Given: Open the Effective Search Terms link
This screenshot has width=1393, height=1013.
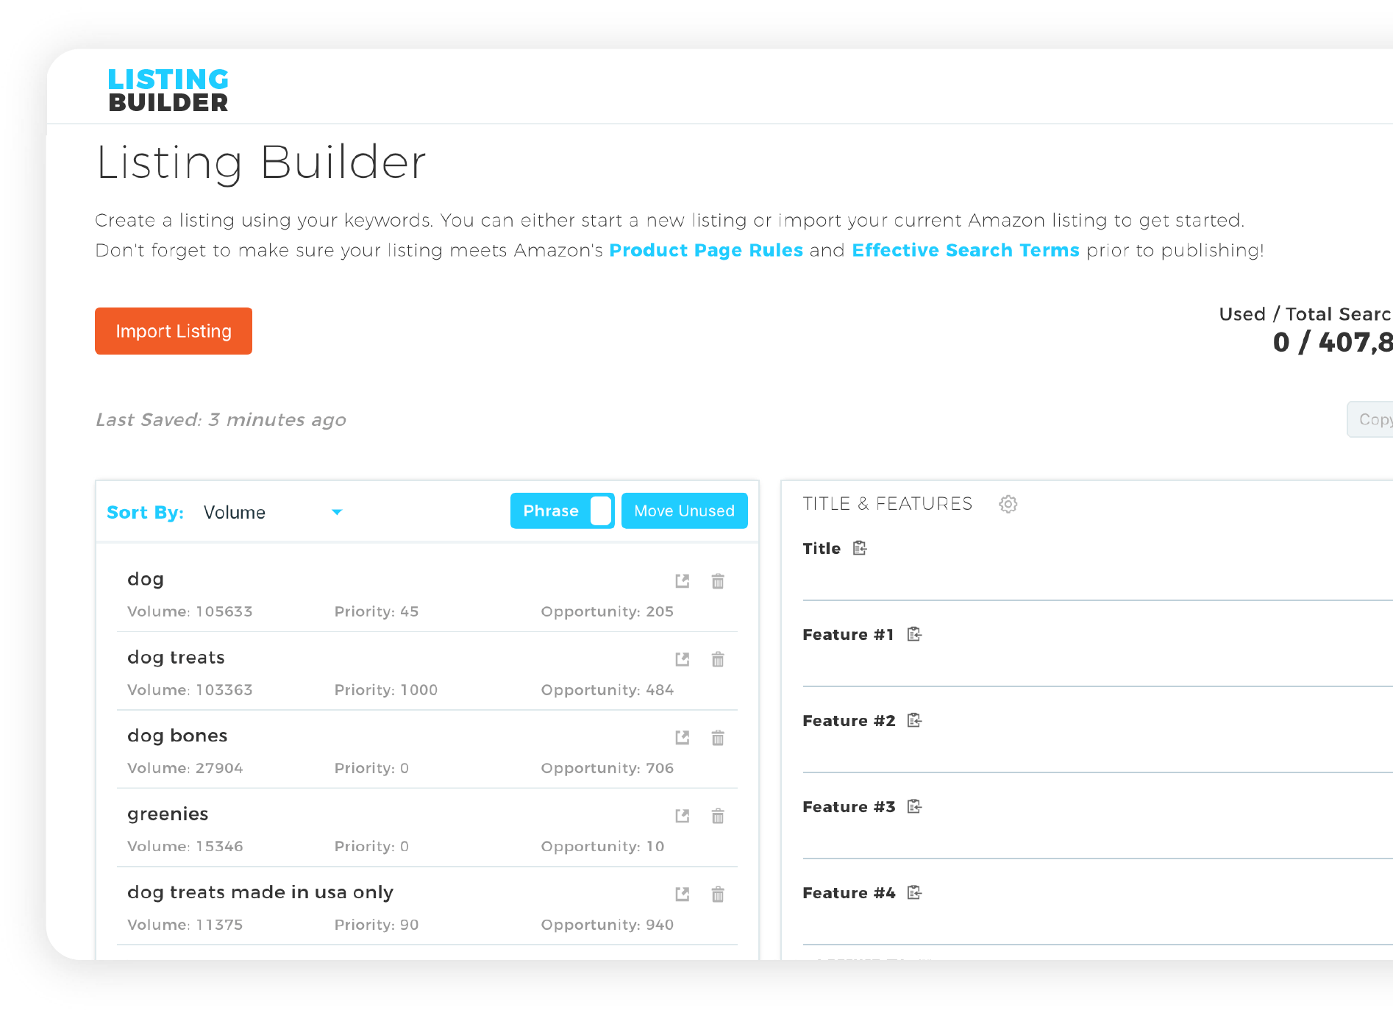Looking at the screenshot, I should point(965,250).
